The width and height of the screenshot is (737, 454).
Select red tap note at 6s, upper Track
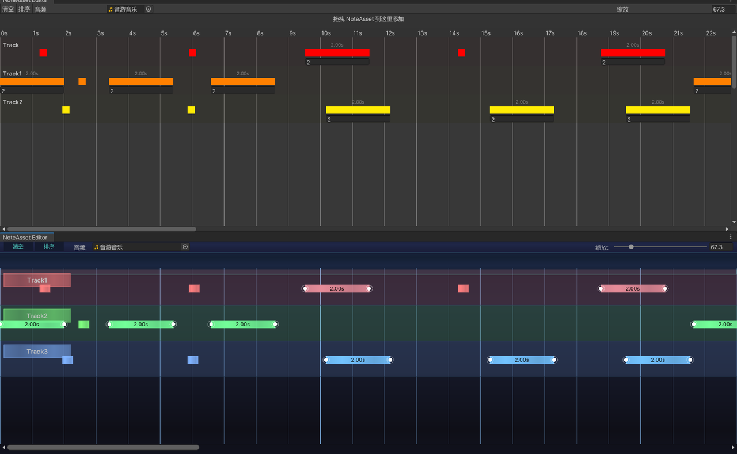pyautogui.click(x=192, y=53)
